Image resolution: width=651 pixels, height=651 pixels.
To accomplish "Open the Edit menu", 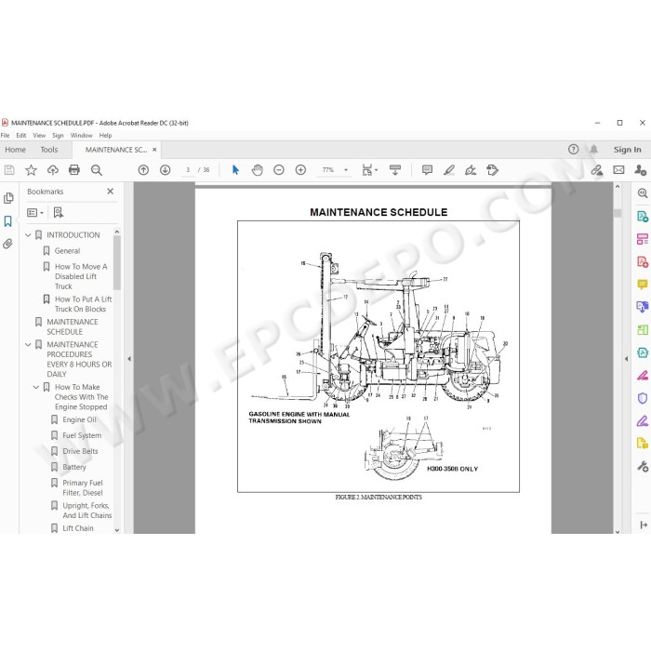I will (21, 136).
